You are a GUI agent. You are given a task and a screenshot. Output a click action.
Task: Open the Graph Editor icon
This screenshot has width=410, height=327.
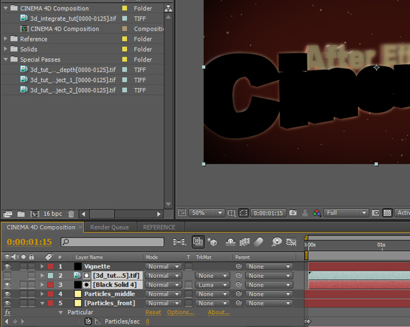[x=291, y=242]
